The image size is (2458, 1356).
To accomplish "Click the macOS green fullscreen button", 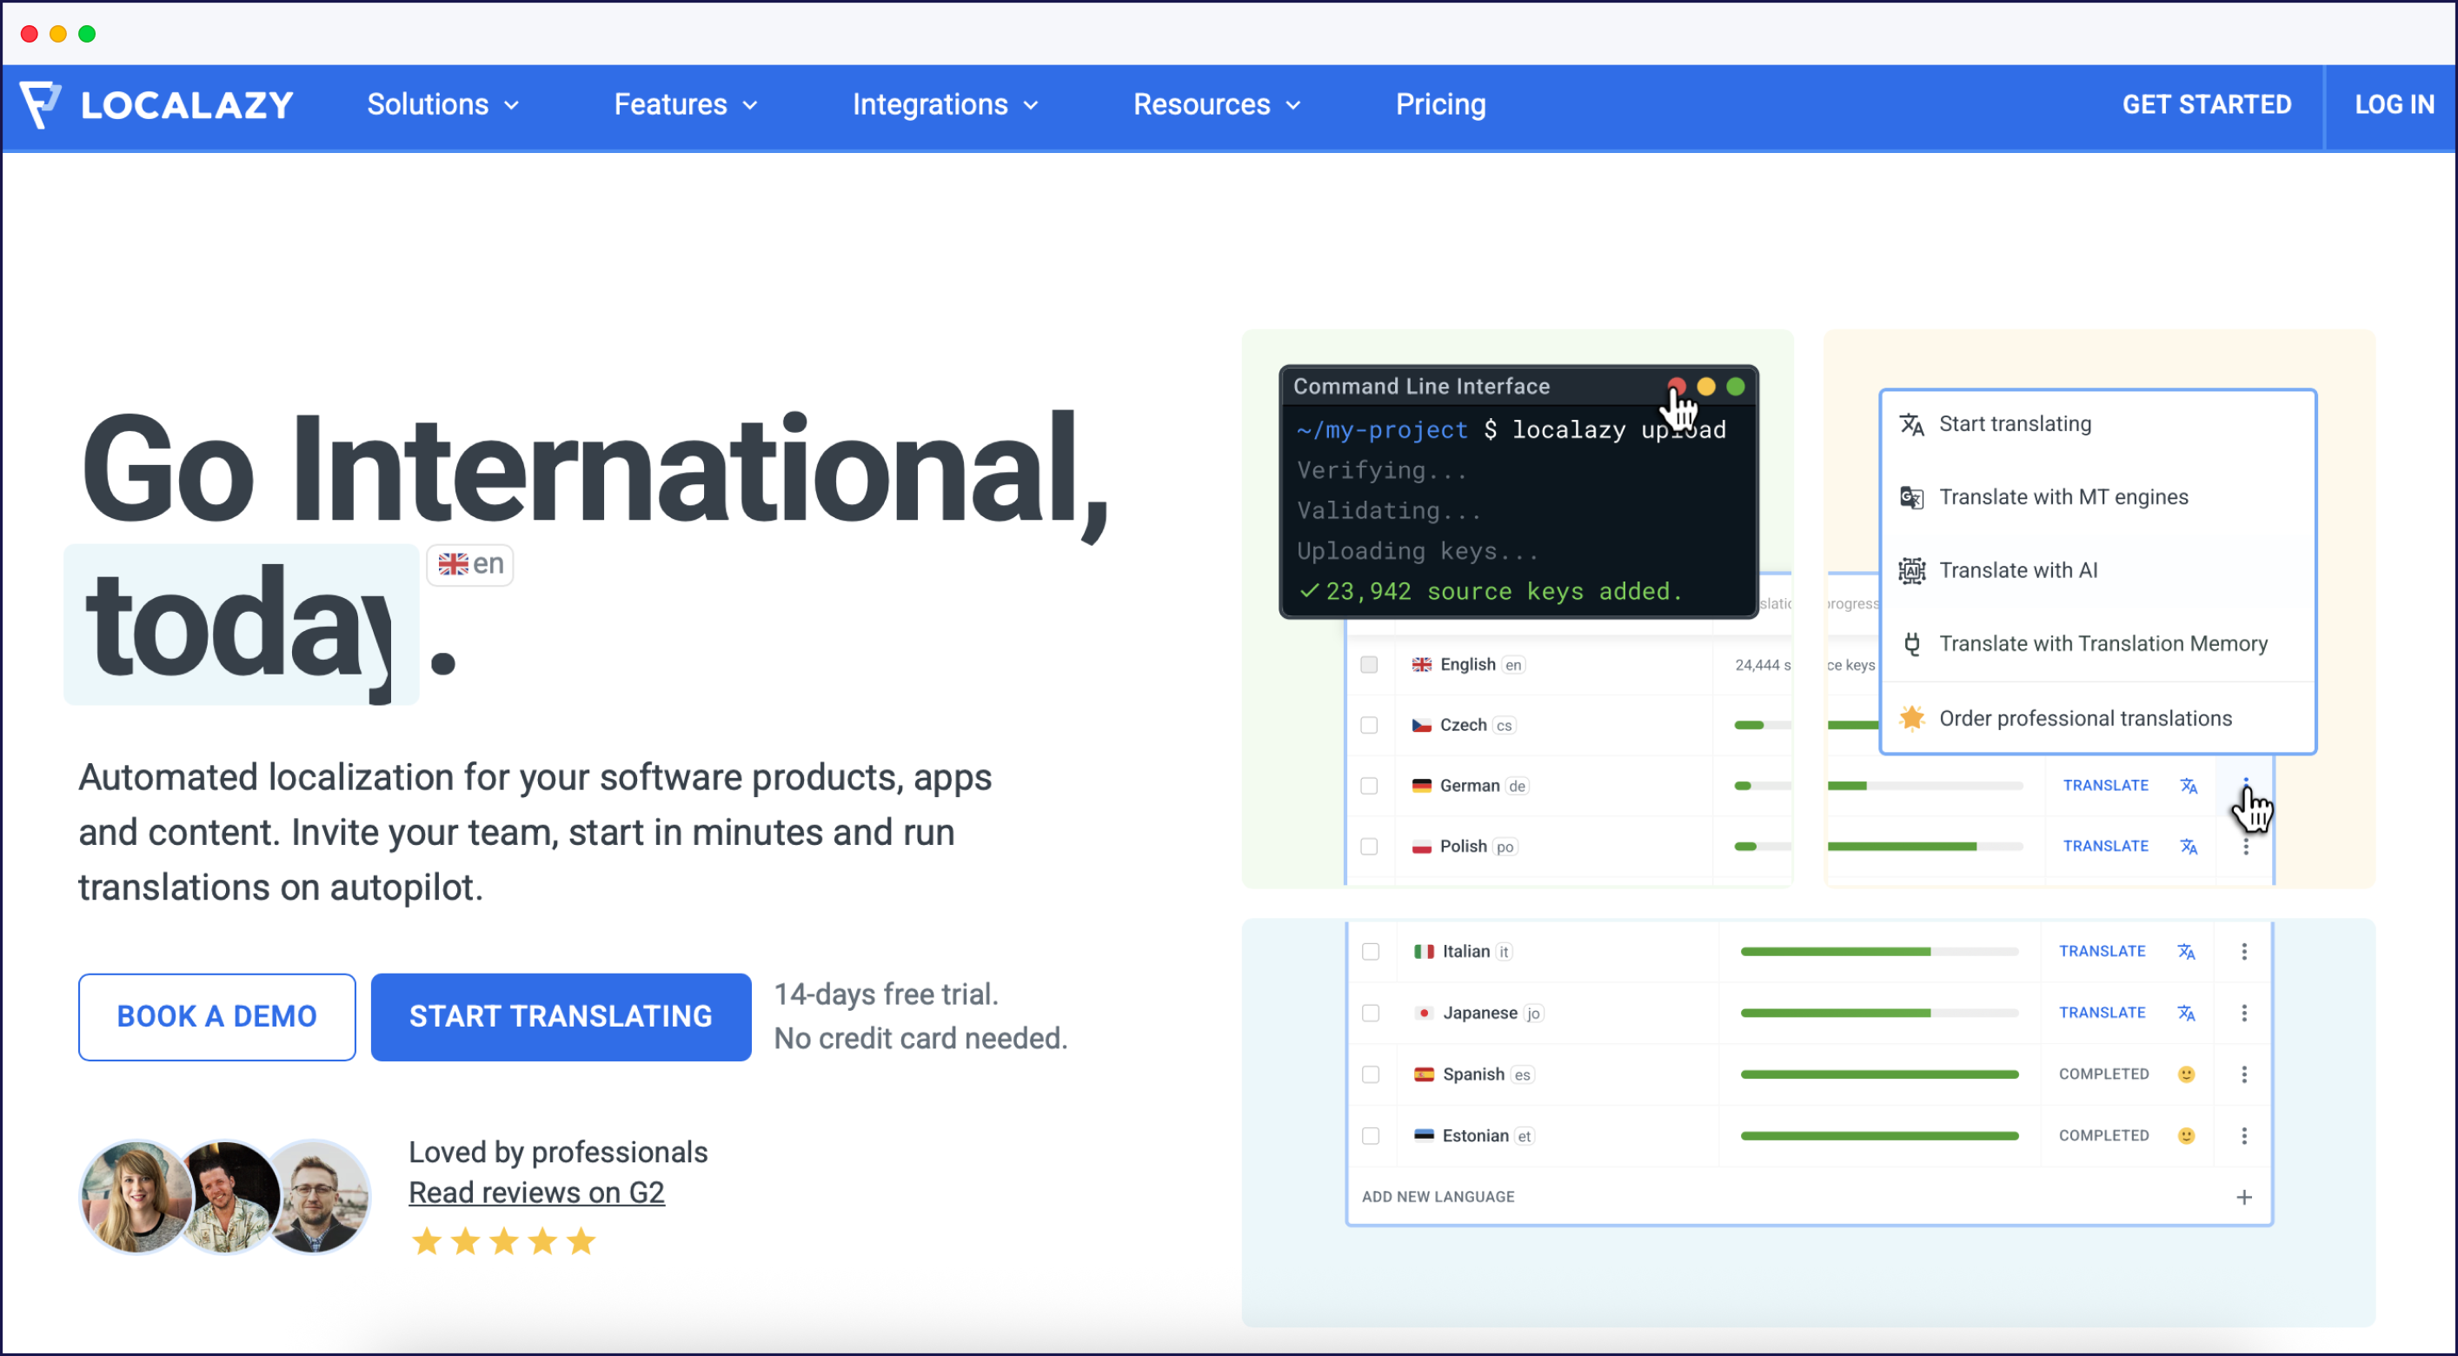I will point(87,33).
